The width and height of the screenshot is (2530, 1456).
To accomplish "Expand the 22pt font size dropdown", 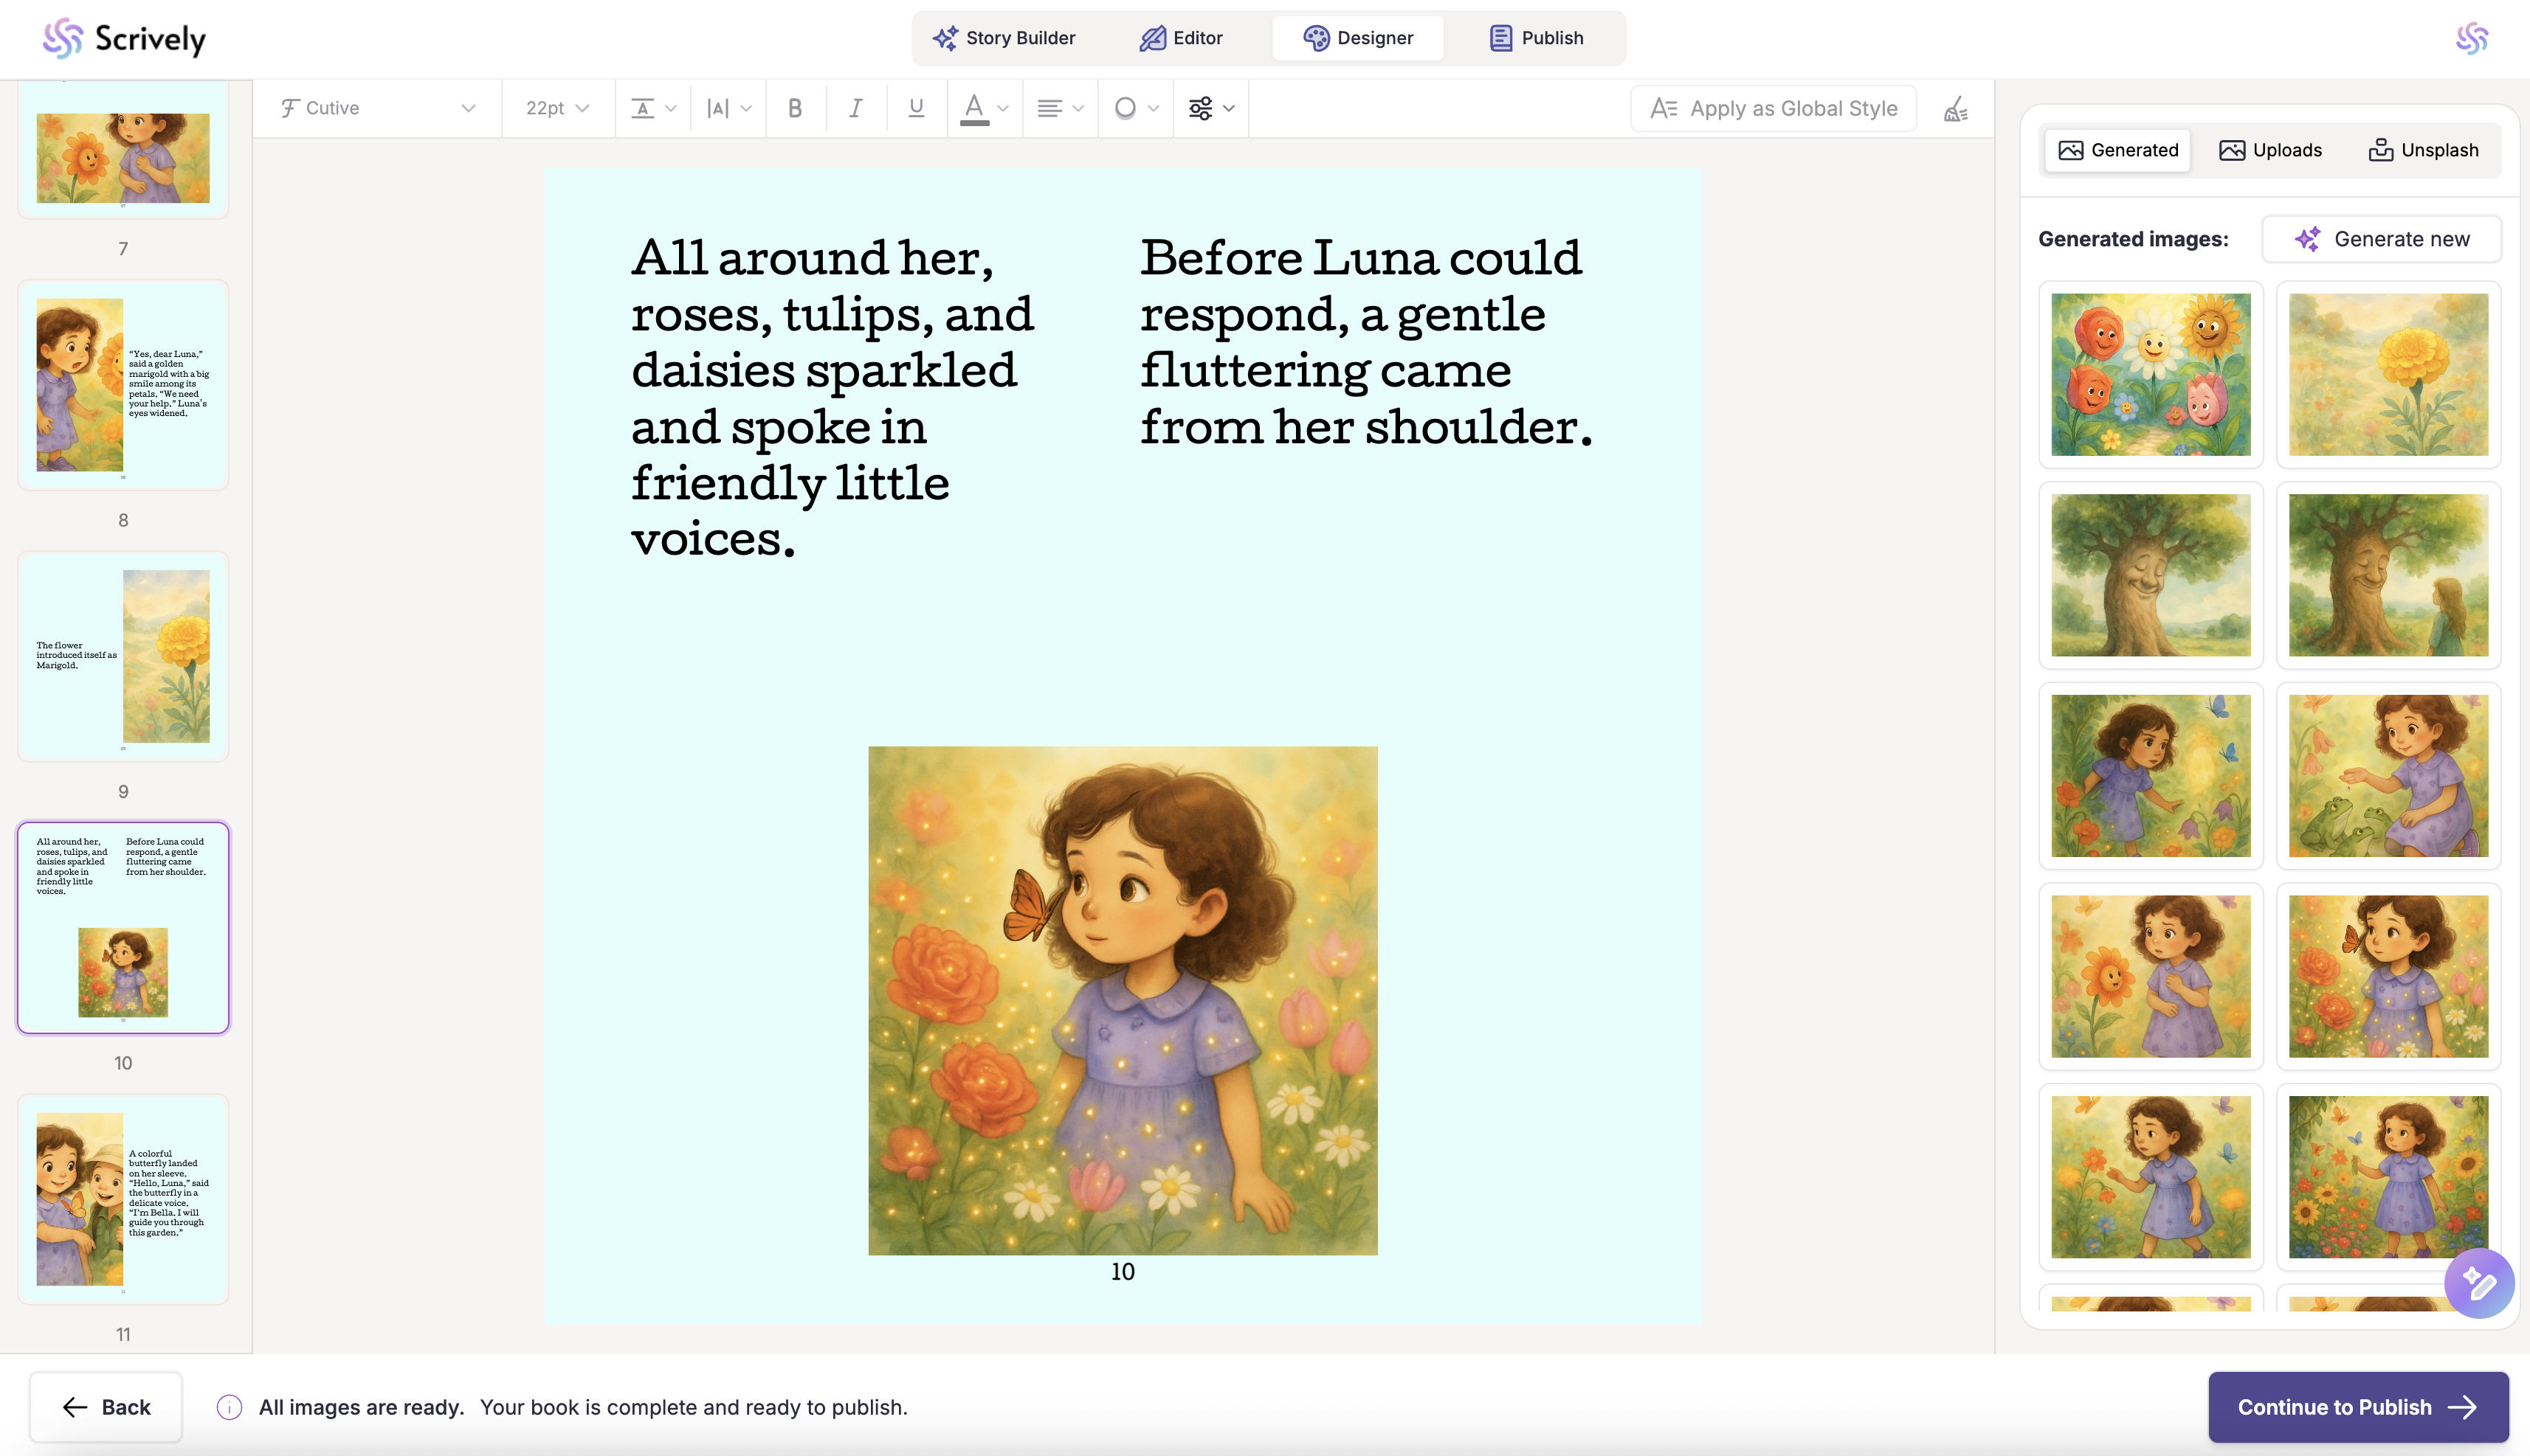I will [557, 108].
